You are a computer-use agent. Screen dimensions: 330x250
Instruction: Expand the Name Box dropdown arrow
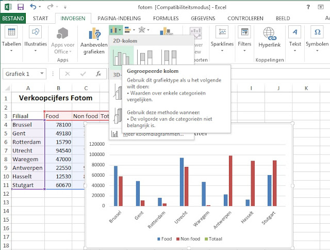(x=42, y=73)
